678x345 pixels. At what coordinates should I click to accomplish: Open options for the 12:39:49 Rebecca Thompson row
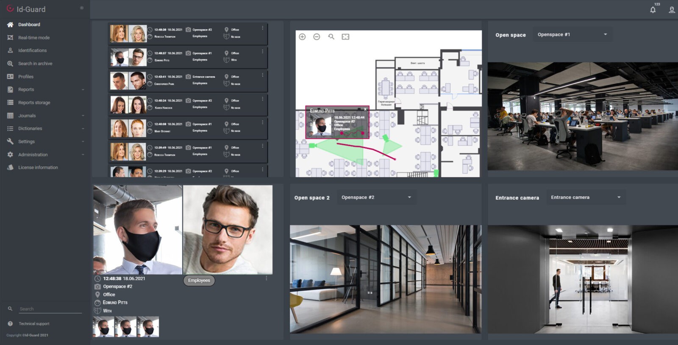click(x=262, y=146)
